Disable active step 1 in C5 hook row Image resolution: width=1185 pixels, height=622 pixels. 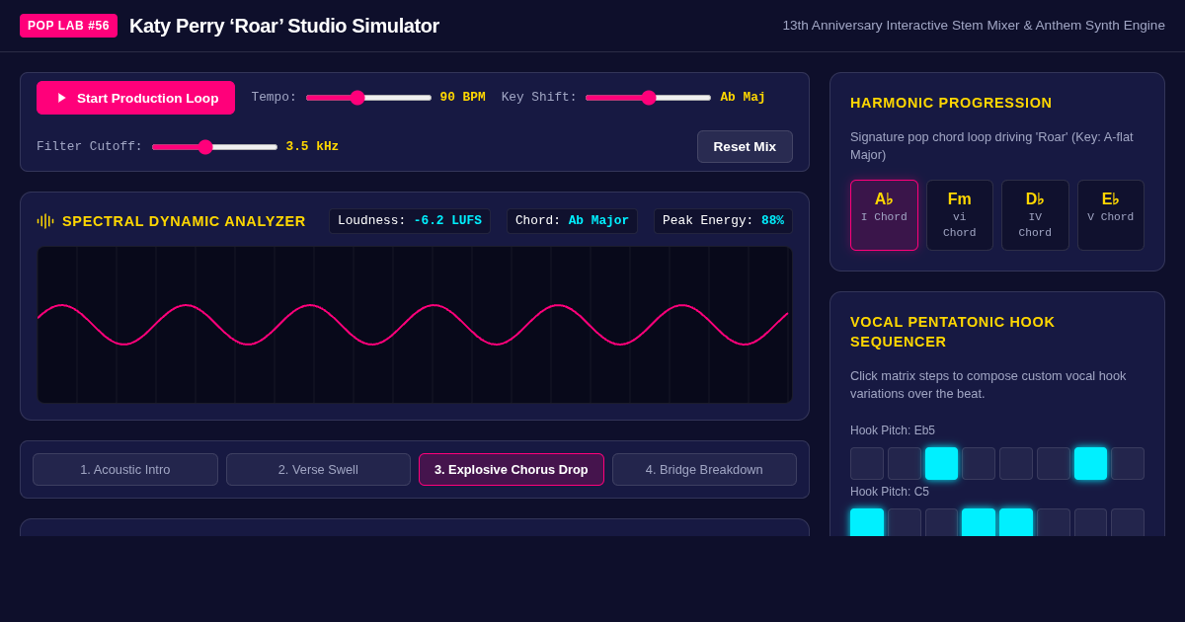(867, 522)
